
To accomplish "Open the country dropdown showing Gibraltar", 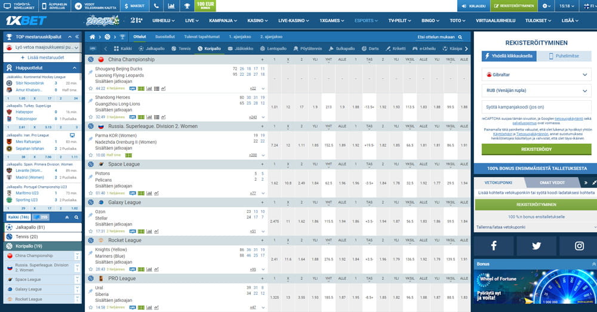I will [536, 75].
